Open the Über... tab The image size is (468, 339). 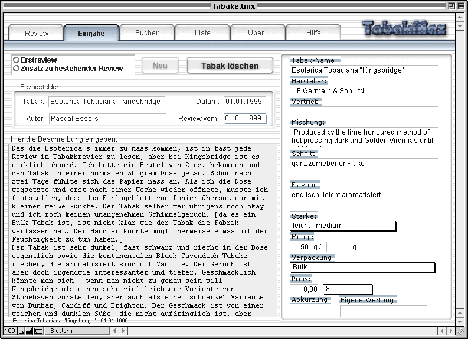[258, 33]
